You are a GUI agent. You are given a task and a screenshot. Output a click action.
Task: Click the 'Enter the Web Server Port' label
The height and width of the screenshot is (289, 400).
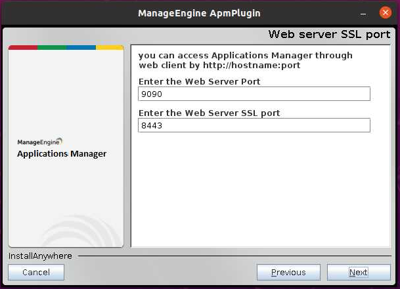tap(199, 81)
